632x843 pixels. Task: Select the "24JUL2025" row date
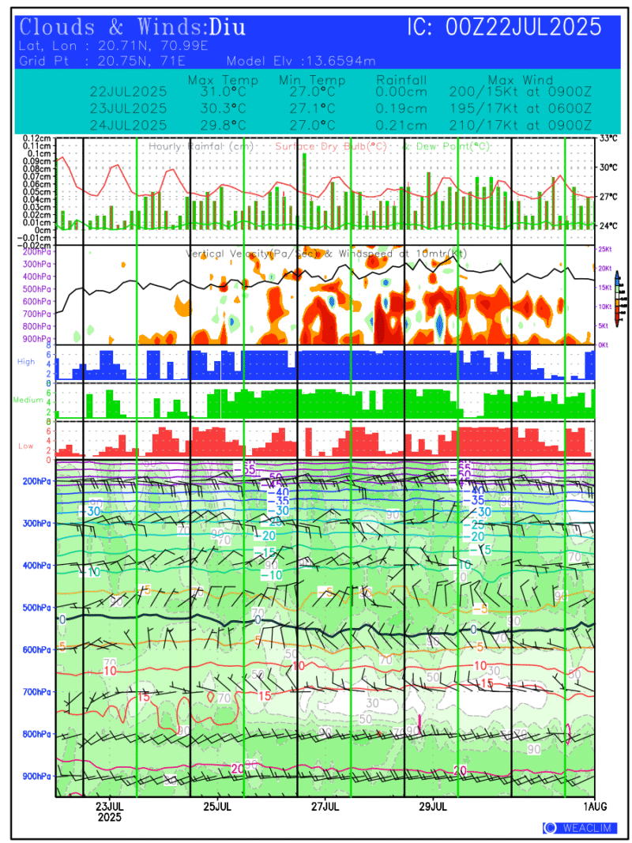(x=129, y=126)
